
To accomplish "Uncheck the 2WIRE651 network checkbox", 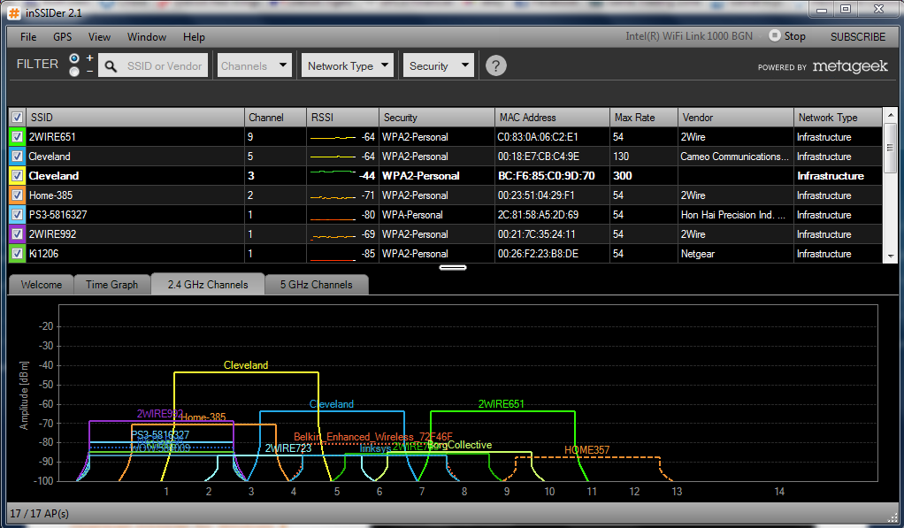I will [18, 136].
